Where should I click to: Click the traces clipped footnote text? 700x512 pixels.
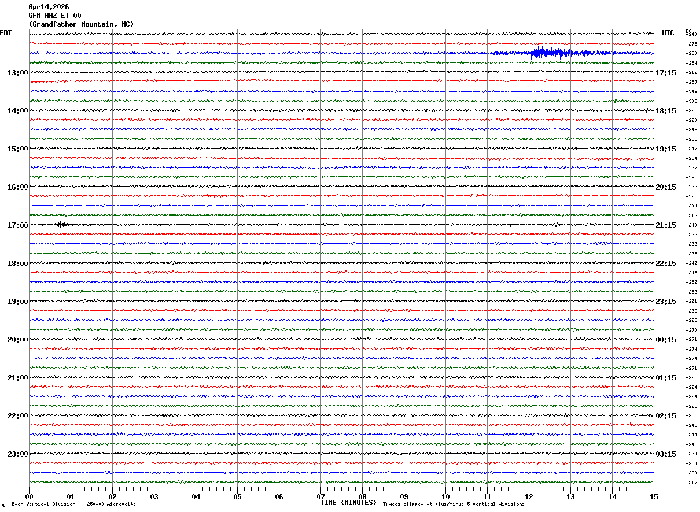(x=454, y=504)
